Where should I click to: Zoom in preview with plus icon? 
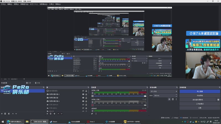[9, 79]
